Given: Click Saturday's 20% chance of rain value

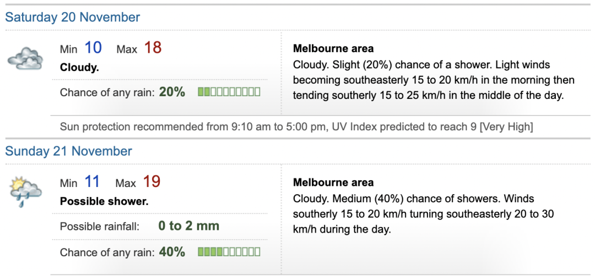Looking at the screenshot, I should (x=172, y=92).
